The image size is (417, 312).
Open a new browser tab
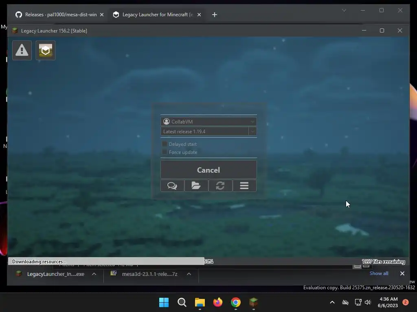click(214, 15)
